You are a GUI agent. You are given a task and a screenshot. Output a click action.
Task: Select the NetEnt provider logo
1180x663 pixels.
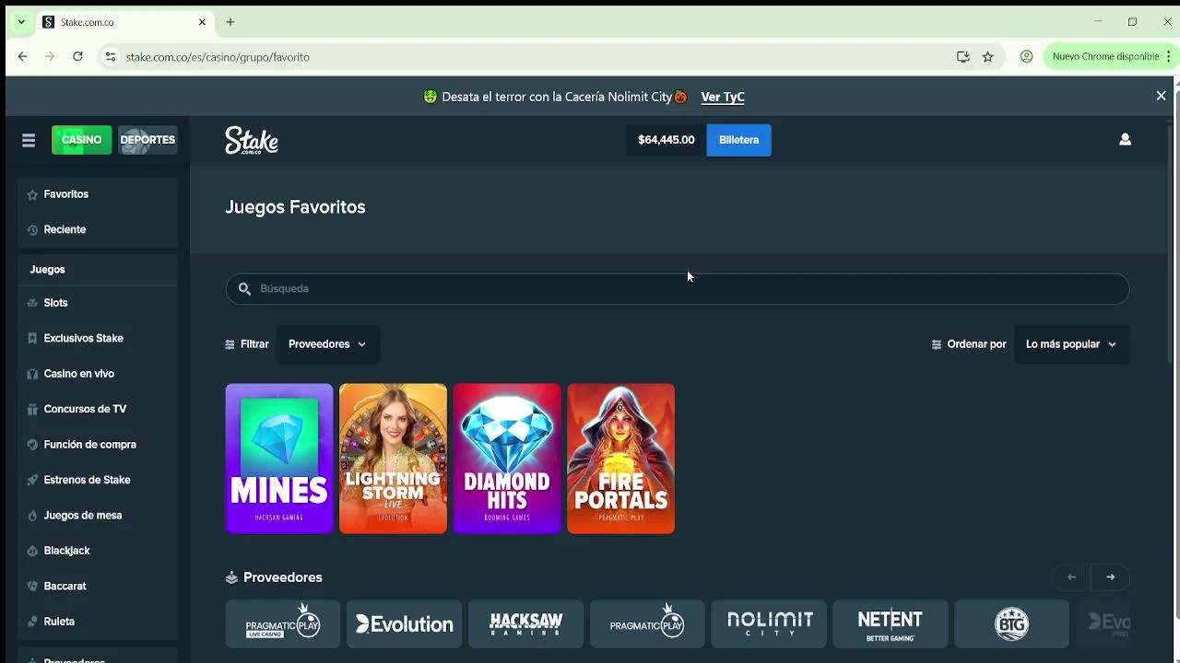click(891, 624)
